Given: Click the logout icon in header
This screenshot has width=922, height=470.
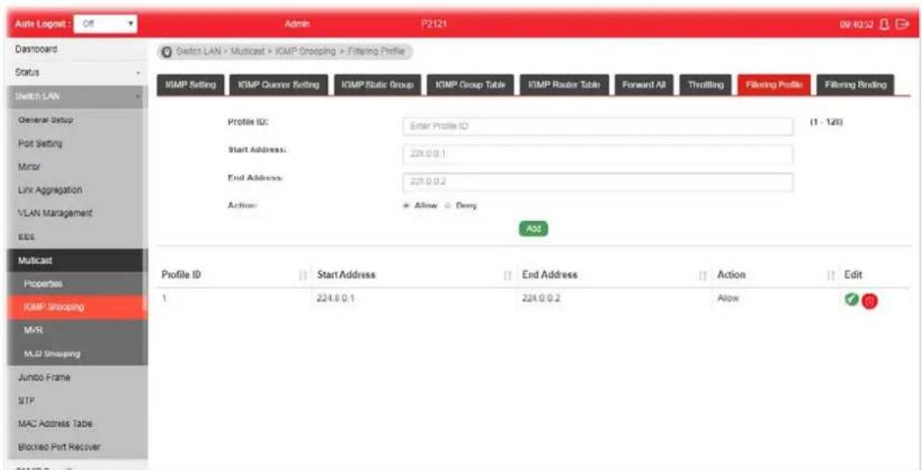Looking at the screenshot, I should click(903, 24).
